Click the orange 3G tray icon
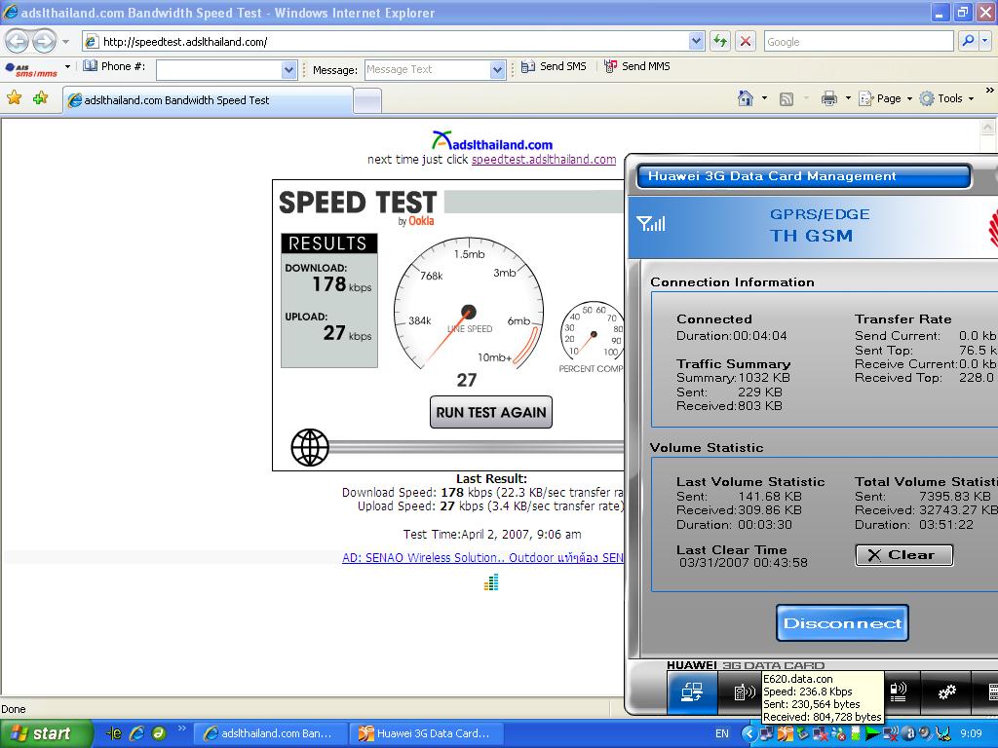The width and height of the screenshot is (998, 748). click(x=786, y=734)
